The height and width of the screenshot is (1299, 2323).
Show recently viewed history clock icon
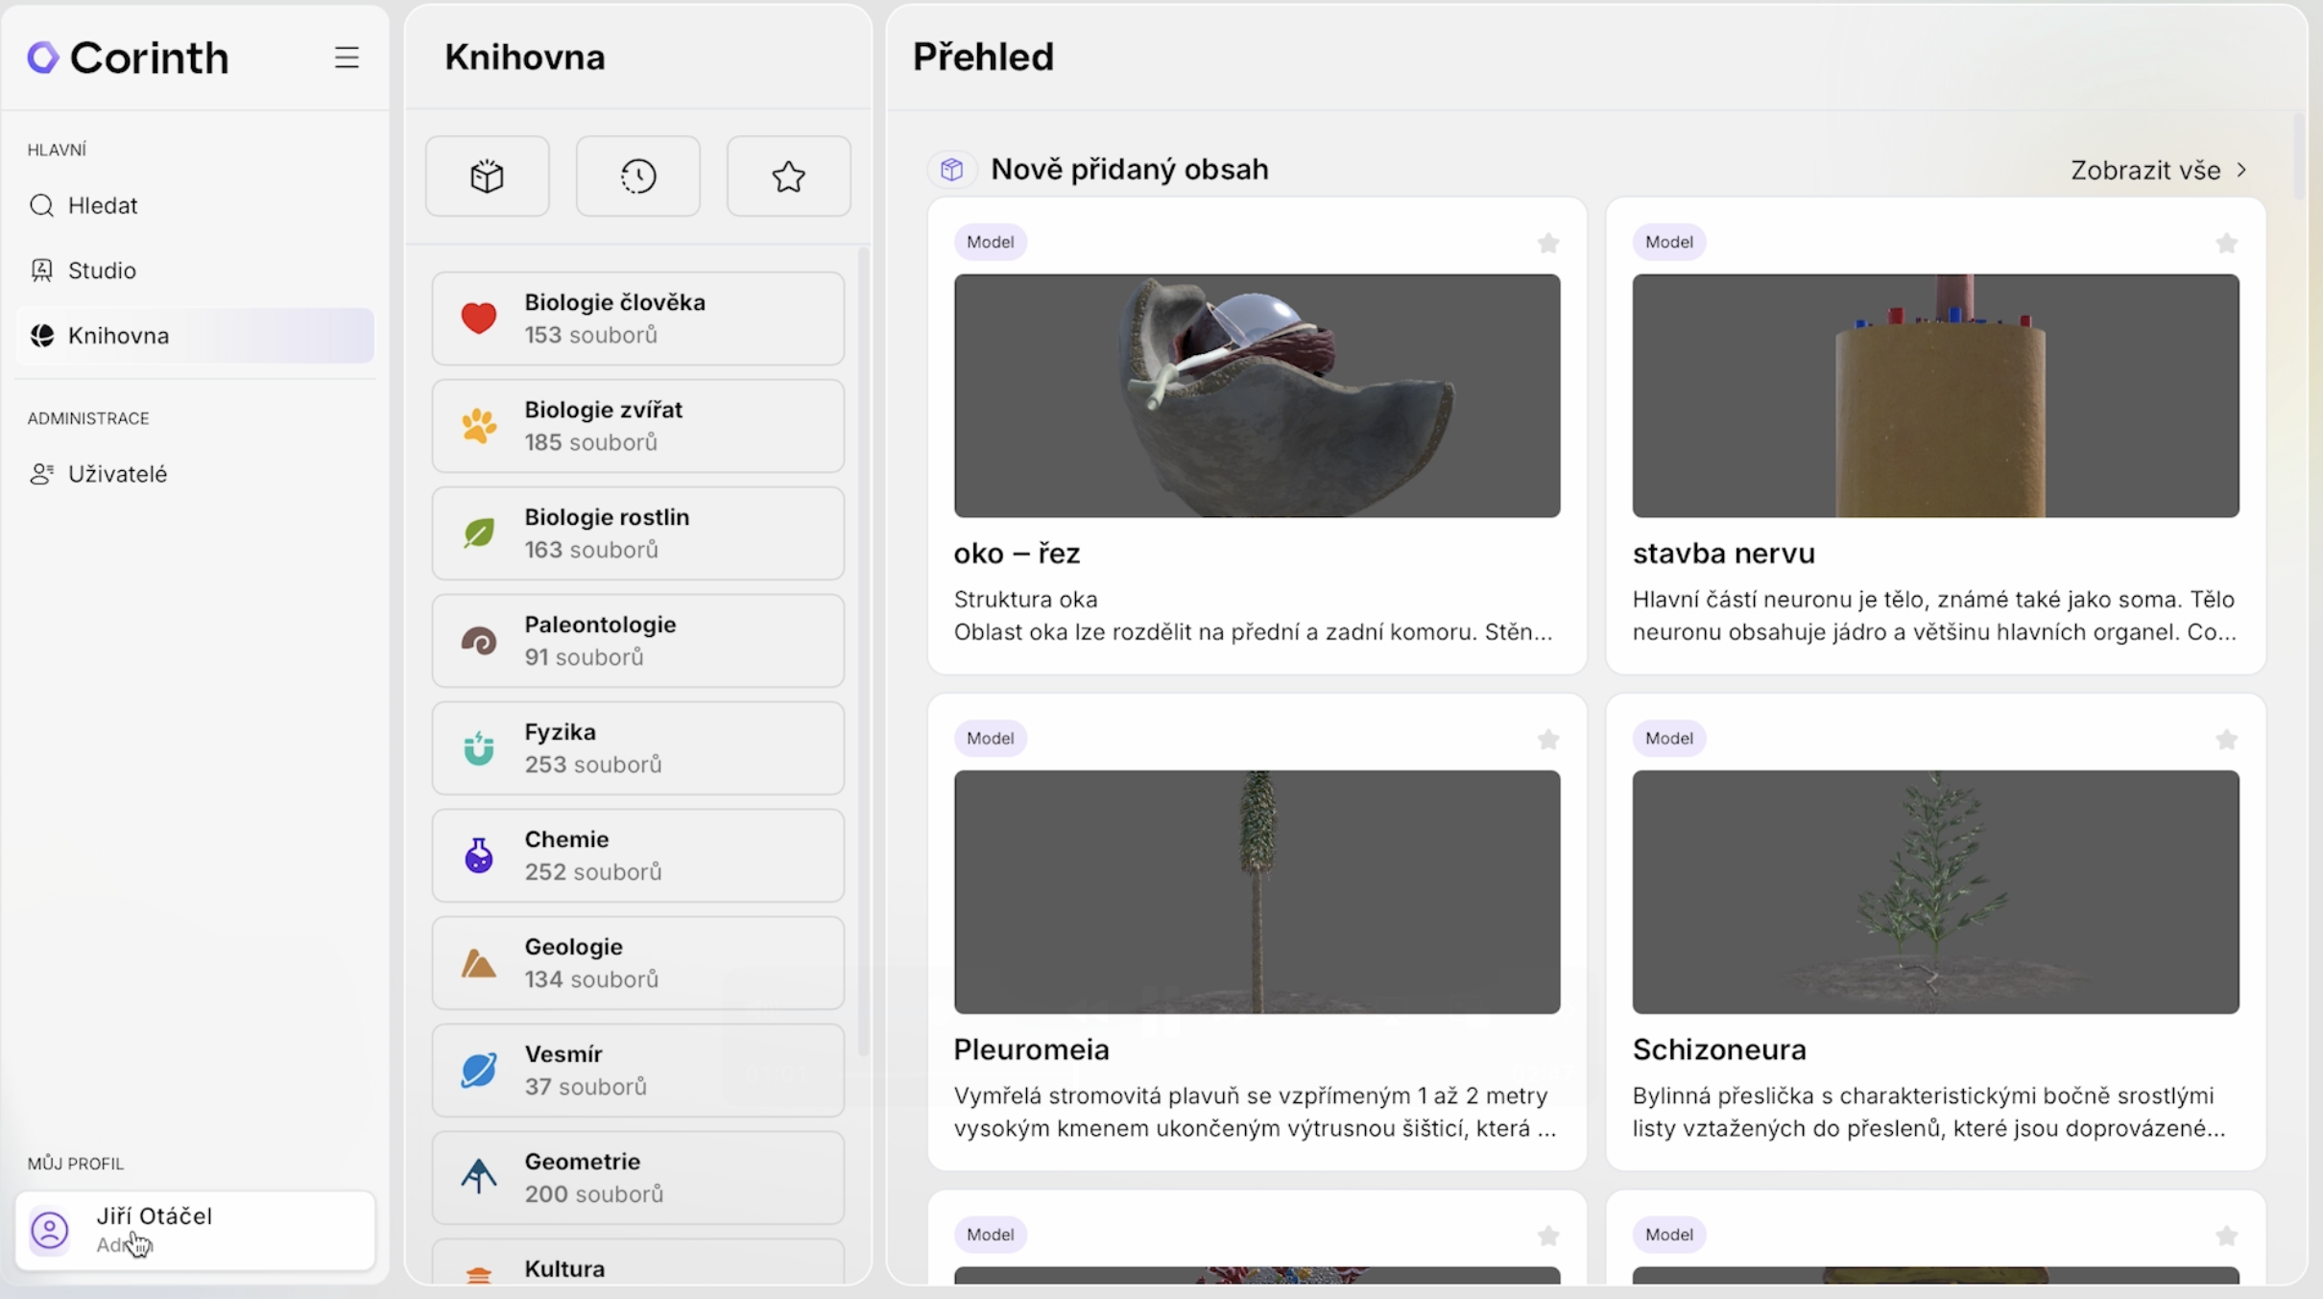point(638,177)
